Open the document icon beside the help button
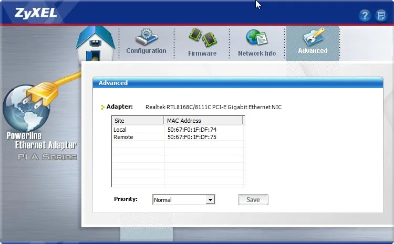 pos(381,15)
